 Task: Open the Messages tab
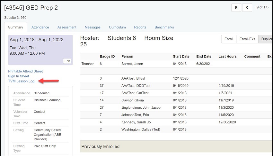pos(92,27)
